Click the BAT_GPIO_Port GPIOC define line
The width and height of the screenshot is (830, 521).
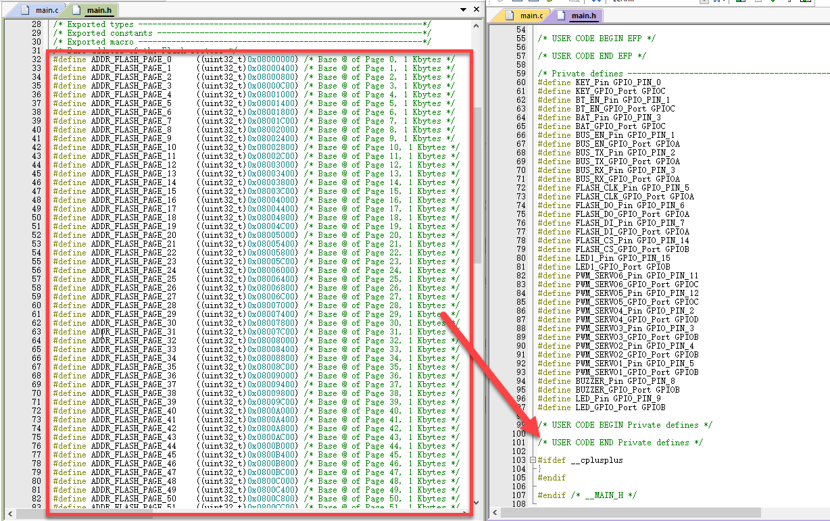602,126
